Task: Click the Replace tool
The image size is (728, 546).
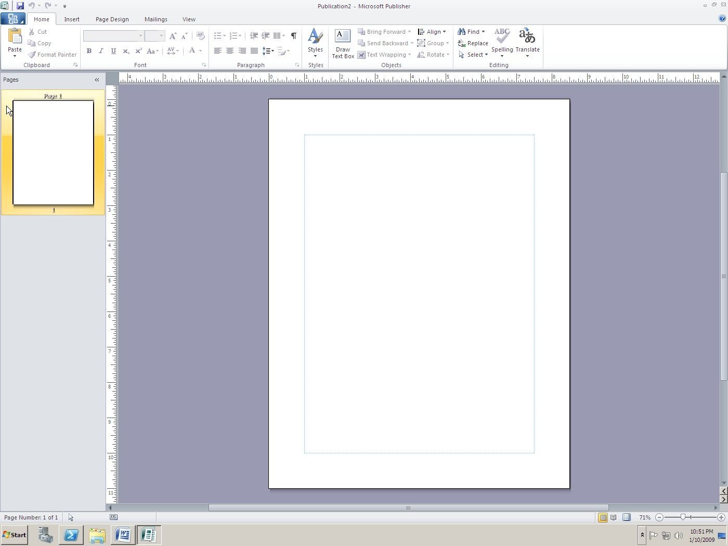Action: (x=473, y=43)
